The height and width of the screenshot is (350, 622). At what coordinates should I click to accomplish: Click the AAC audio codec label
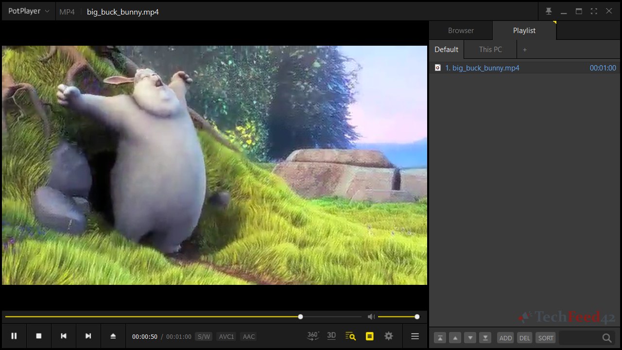pyautogui.click(x=249, y=336)
